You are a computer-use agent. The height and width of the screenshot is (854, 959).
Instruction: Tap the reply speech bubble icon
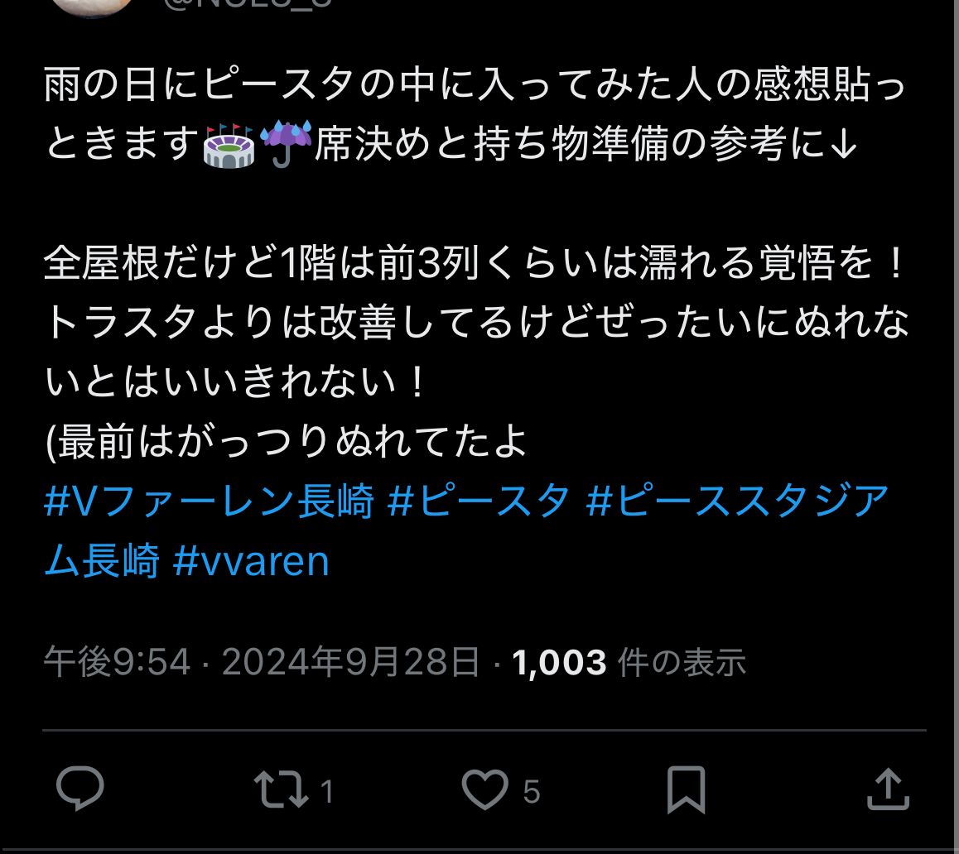point(80,789)
